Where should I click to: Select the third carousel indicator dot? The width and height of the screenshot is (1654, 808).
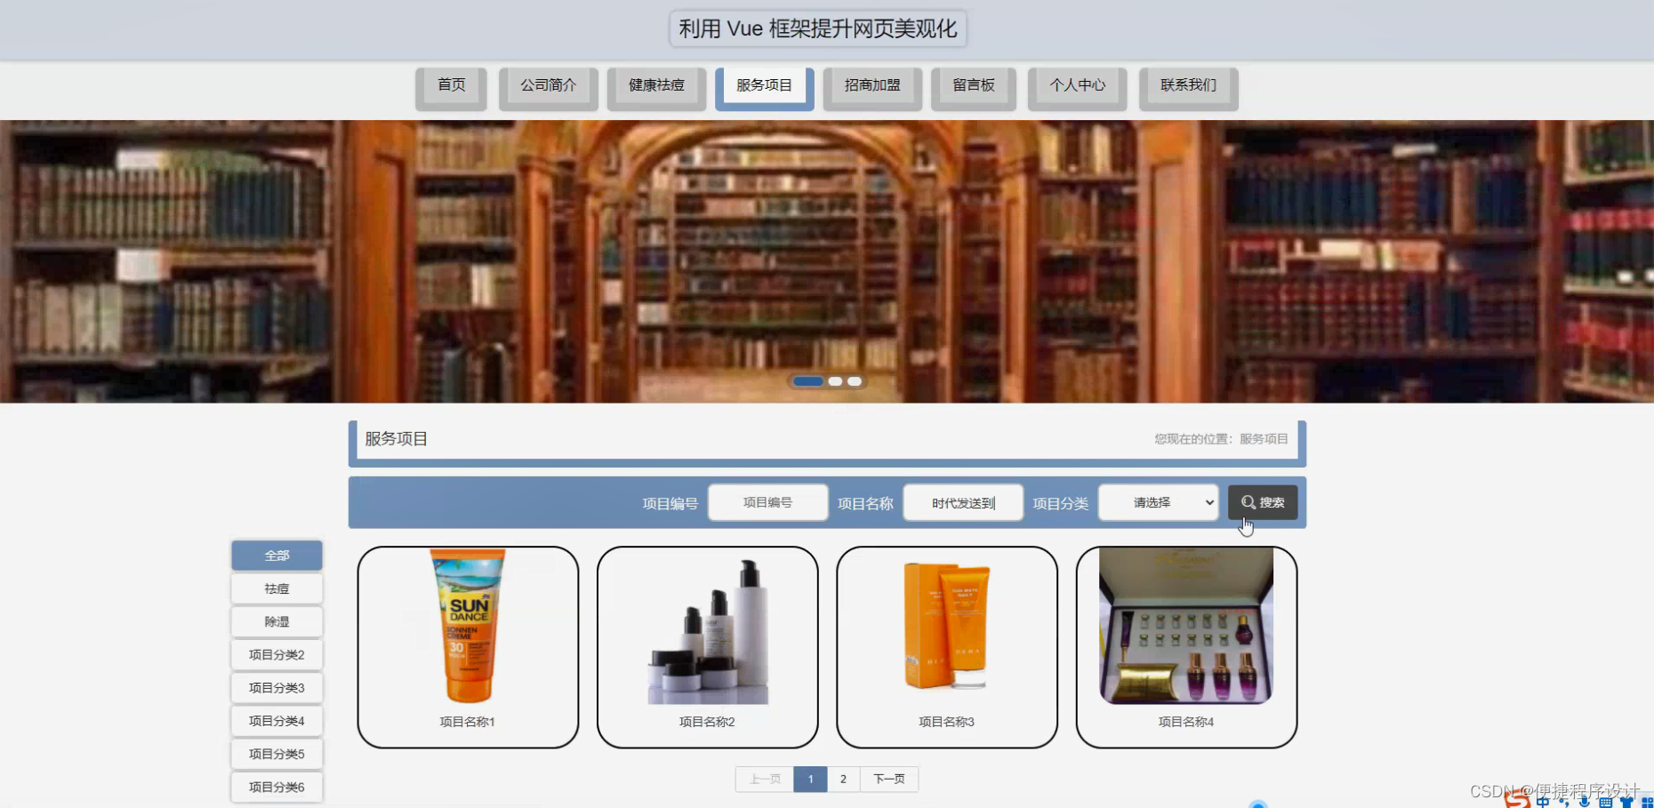pos(855,380)
